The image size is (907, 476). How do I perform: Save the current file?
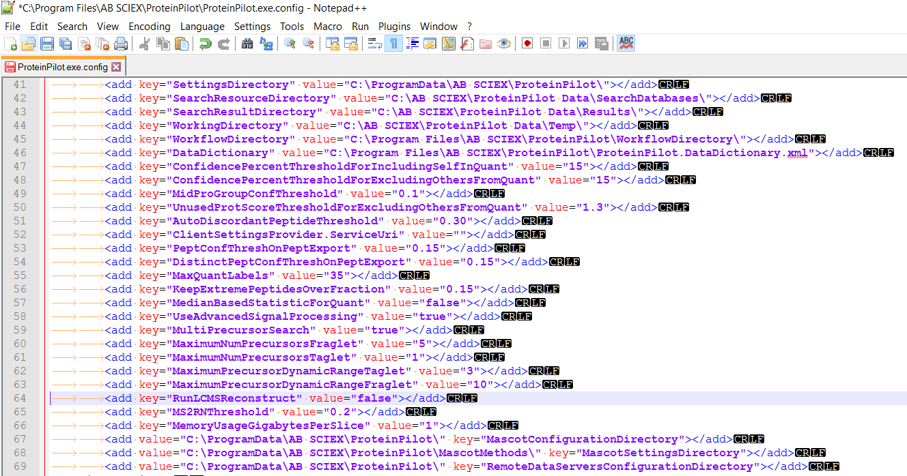46,44
